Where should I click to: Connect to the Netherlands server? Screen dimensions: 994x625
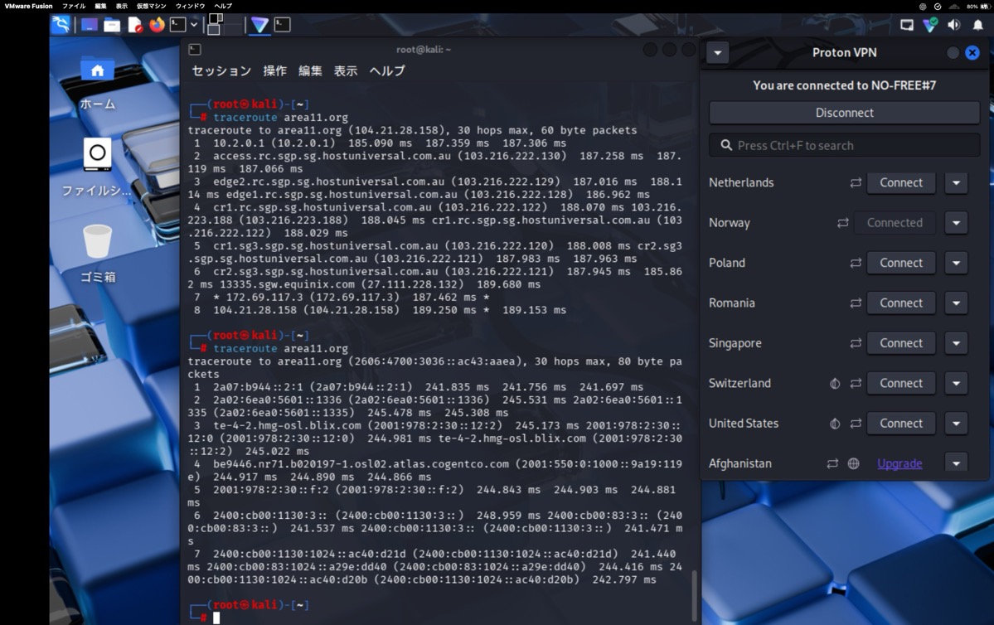pos(901,182)
